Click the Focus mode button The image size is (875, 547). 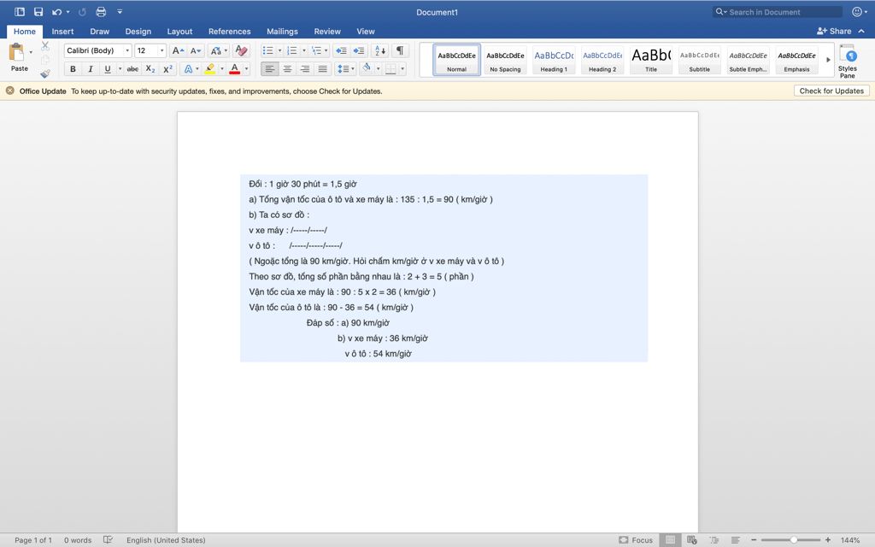click(636, 540)
